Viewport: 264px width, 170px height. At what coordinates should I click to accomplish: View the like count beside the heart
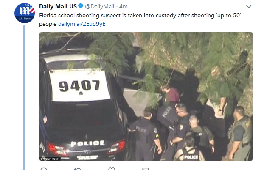coord(122,169)
